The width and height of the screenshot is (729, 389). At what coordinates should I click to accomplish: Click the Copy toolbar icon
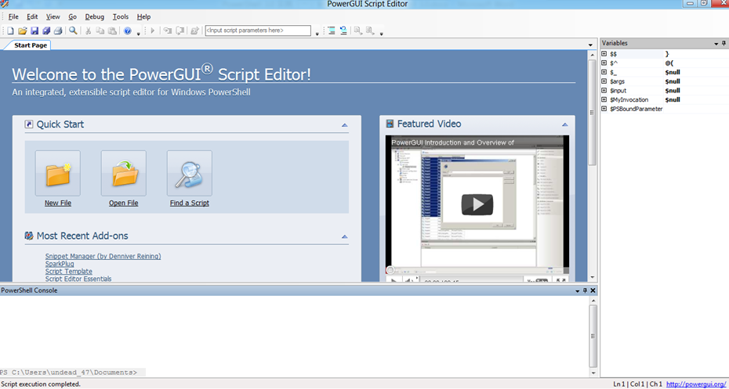[x=100, y=31]
